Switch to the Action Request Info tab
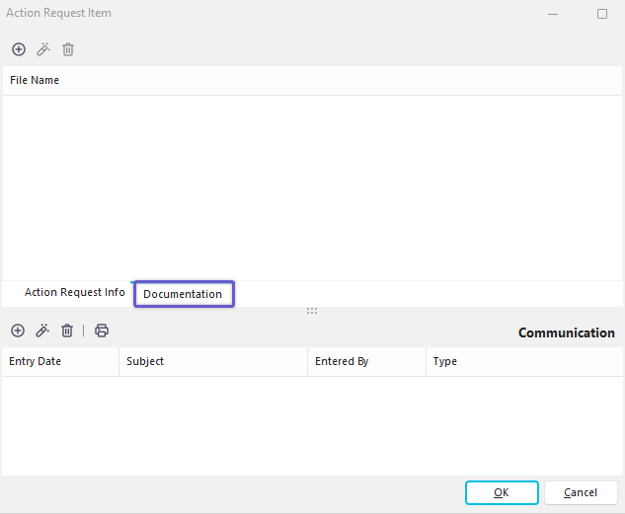The width and height of the screenshot is (625, 514). pyautogui.click(x=75, y=293)
